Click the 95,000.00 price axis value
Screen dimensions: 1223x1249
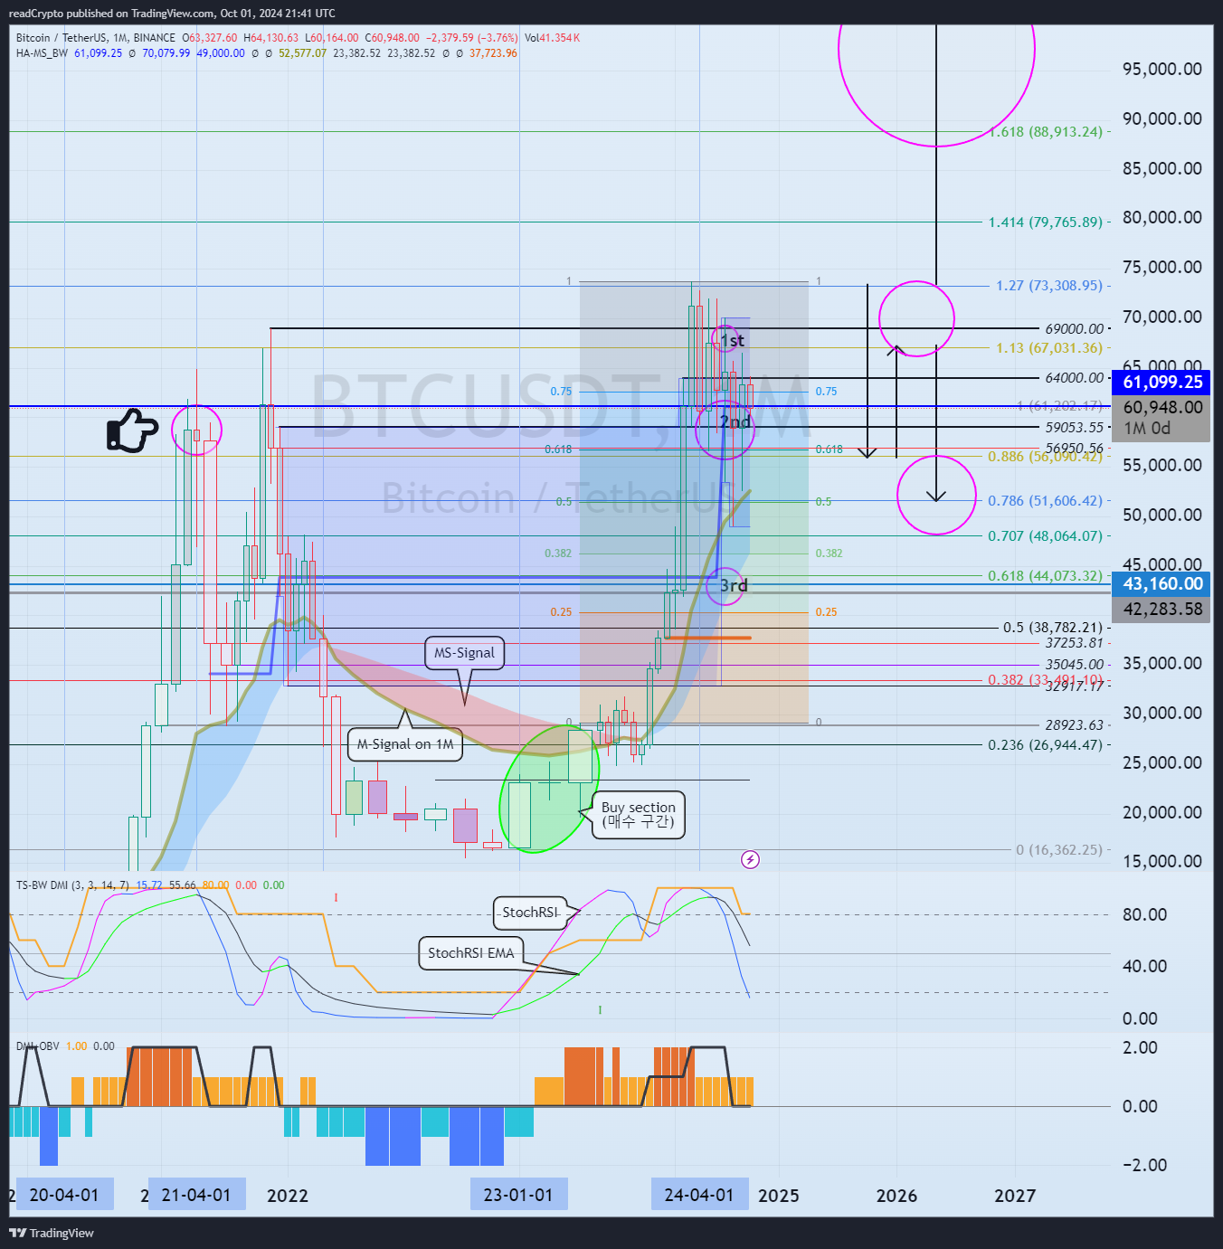1161,70
